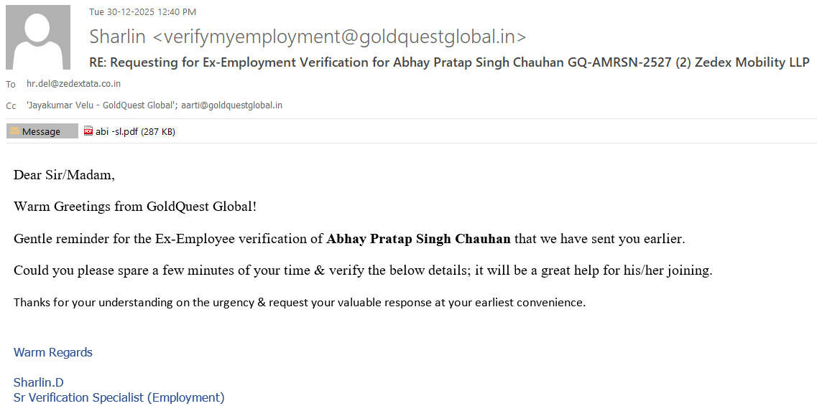Select recipient hr.del@zedextata.co.in
The width and height of the screenshot is (817, 406).
73,84
